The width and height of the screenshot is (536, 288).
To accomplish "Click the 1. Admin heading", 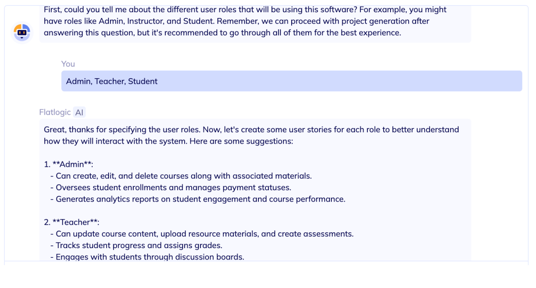I will [x=69, y=164].
